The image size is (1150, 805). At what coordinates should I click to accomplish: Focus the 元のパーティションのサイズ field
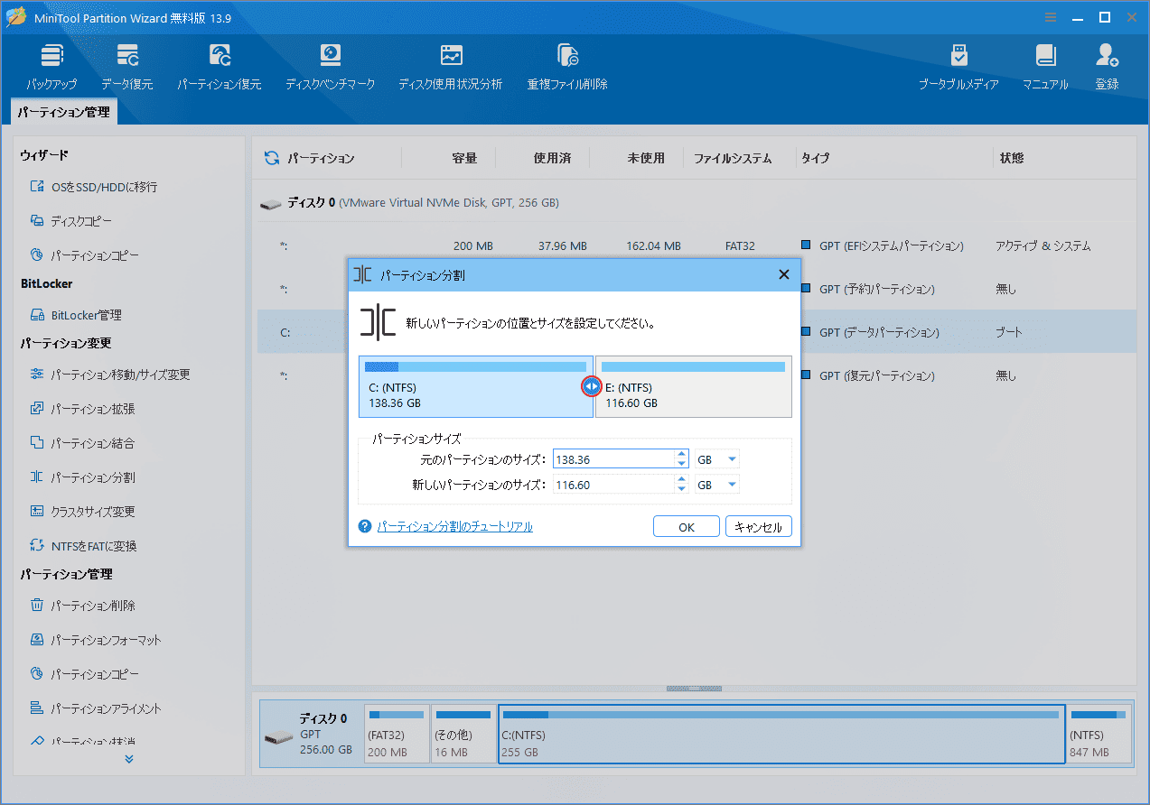coord(613,459)
